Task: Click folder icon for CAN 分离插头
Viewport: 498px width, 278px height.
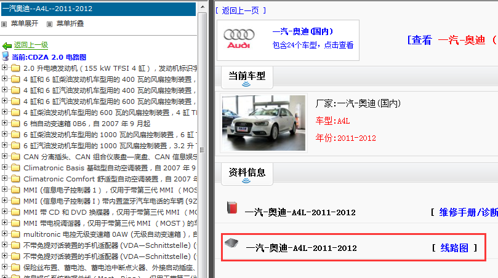Action: tap(15, 157)
